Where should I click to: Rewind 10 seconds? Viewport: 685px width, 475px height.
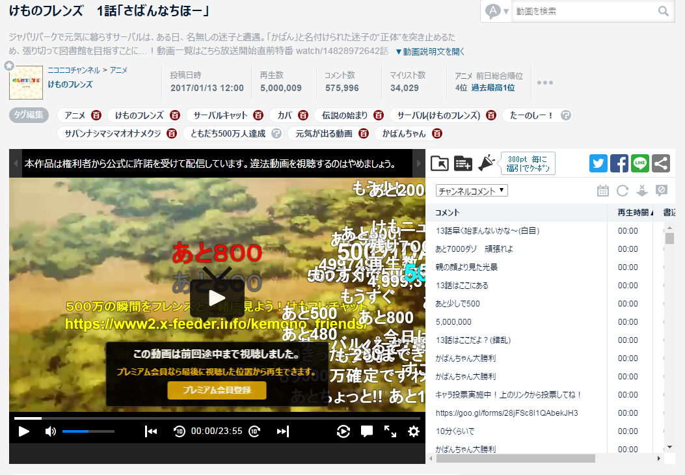(179, 432)
